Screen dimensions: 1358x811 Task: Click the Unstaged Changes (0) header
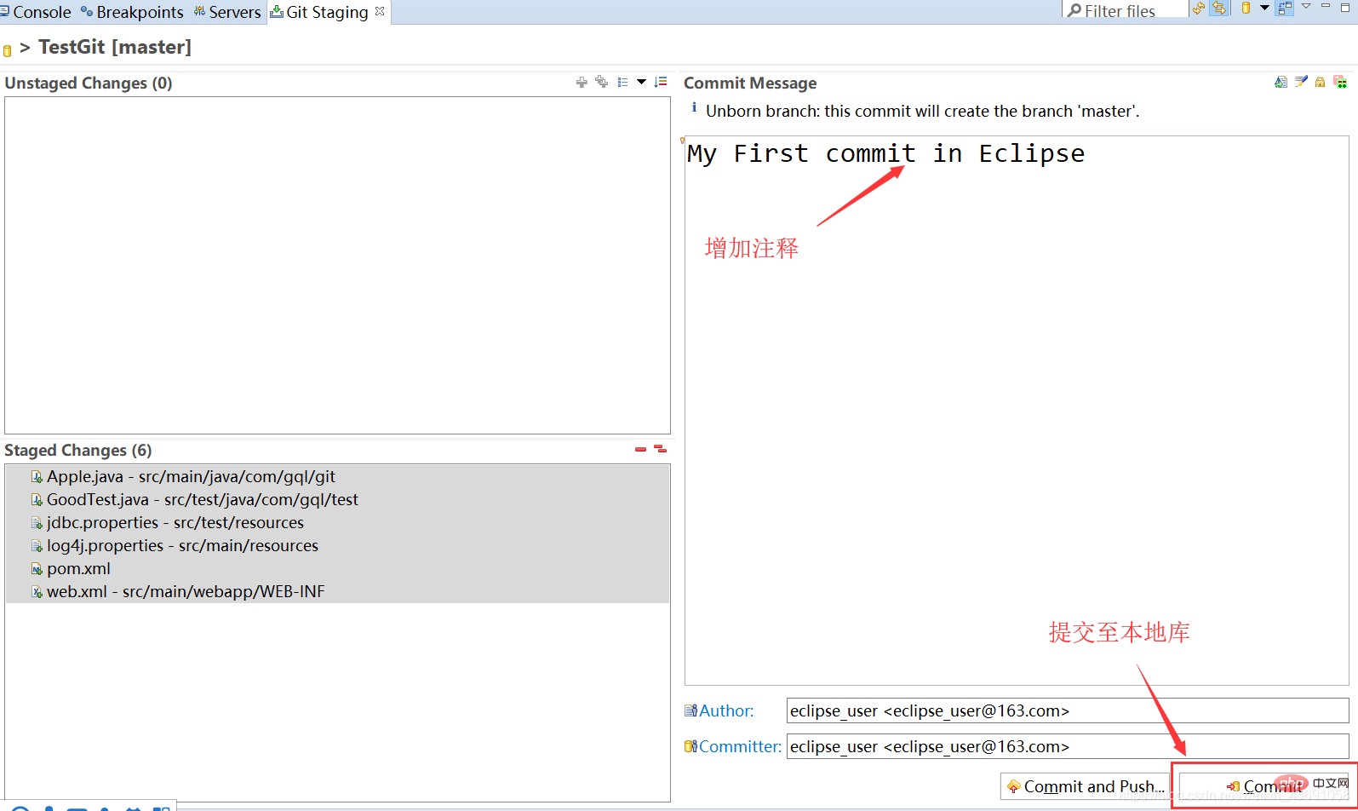[89, 83]
